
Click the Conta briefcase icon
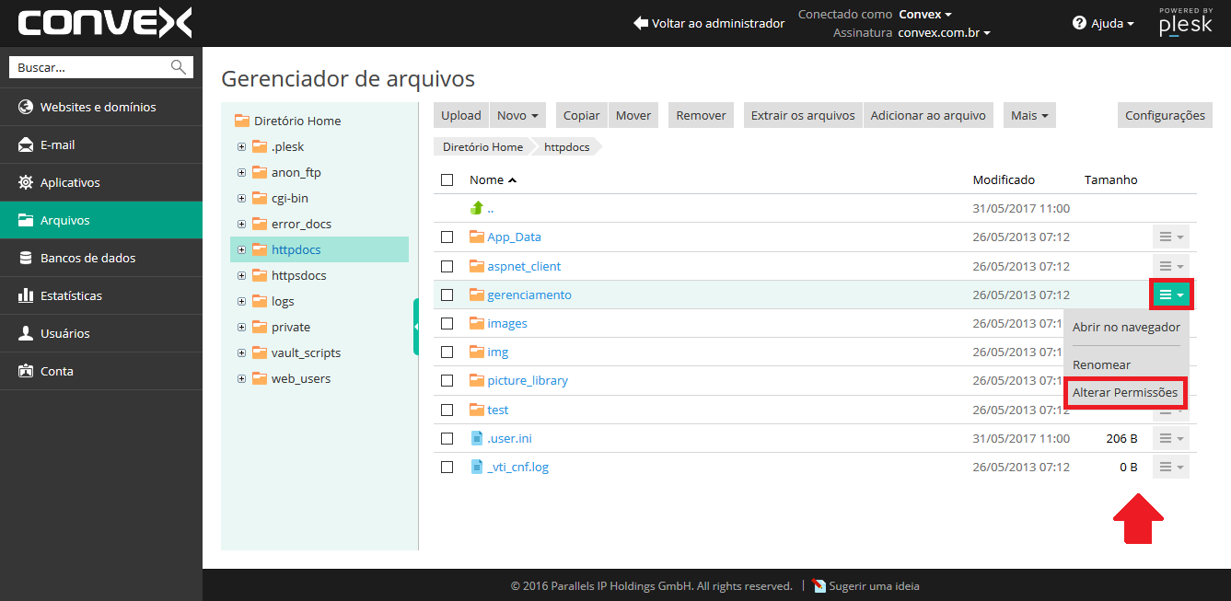tap(26, 371)
